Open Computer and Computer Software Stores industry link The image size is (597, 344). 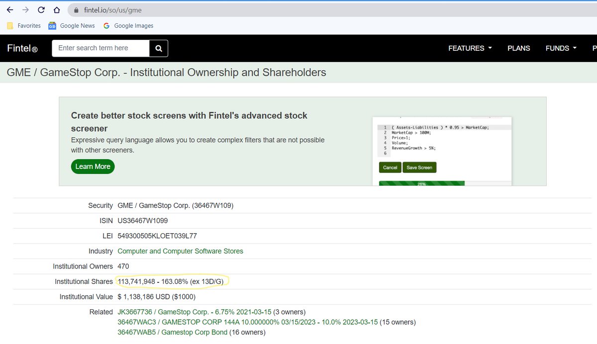[x=180, y=251]
